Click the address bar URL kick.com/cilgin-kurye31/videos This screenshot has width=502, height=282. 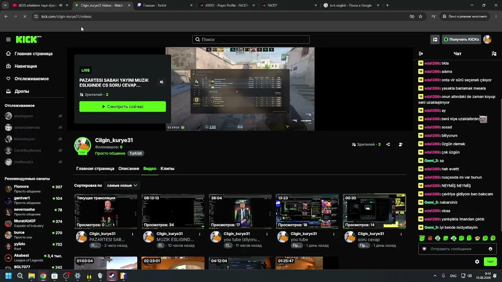coord(66,16)
